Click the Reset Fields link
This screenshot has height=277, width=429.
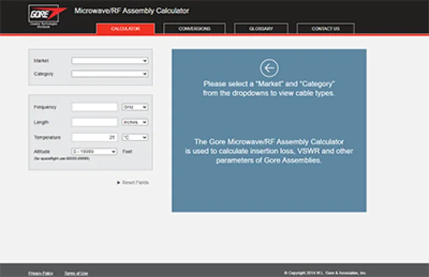(x=133, y=182)
